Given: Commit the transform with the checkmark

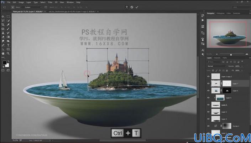Looking at the screenshot, I should [x=137, y=7].
